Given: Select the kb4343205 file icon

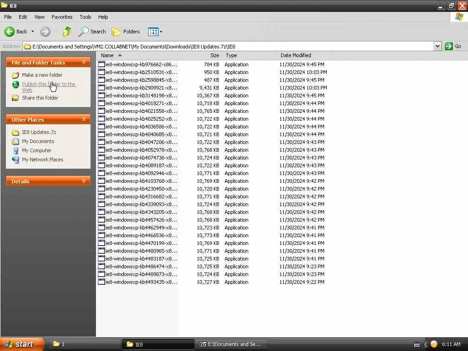Looking at the screenshot, I should pos(101,212).
